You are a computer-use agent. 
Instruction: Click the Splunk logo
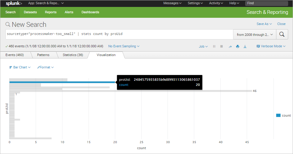[14, 3]
